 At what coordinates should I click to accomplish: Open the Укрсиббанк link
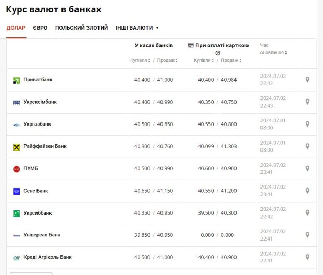click(38, 213)
